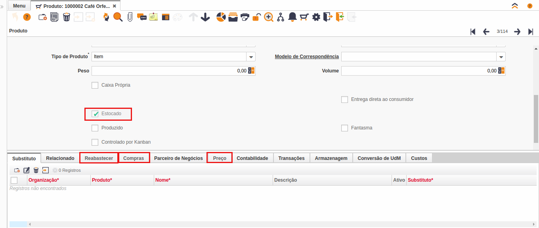The image size is (539, 228).
Task: Go to the last record arrow
Action: point(531,32)
